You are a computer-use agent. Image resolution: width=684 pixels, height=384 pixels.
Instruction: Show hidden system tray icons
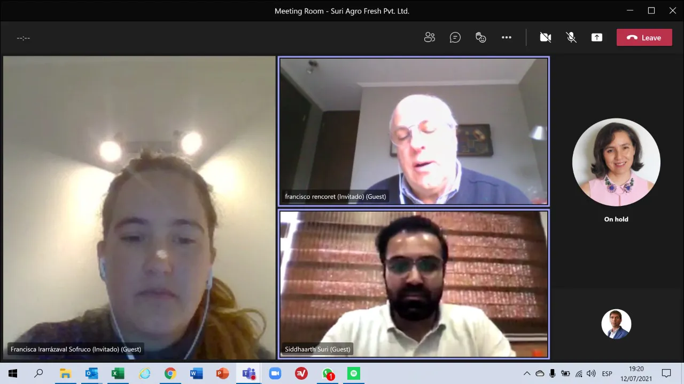pos(527,373)
